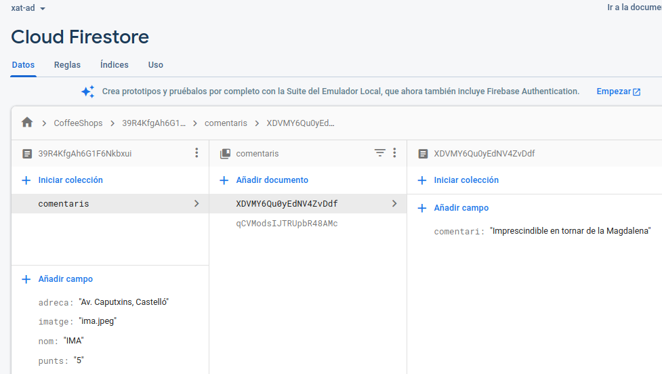Expand chevron next to document XDVMY6Qu0yEdNV4ZvDdf
This screenshot has width=662, height=374.
tap(394, 203)
